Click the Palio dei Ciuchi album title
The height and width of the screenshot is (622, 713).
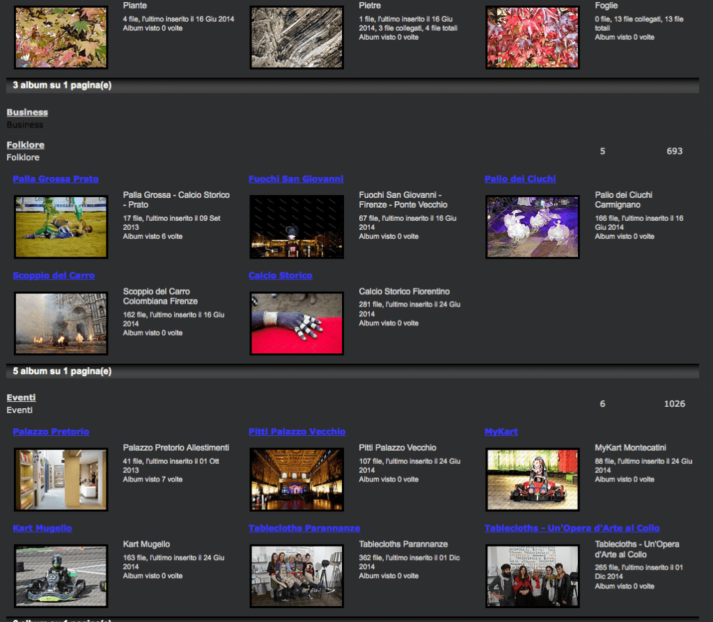point(520,179)
